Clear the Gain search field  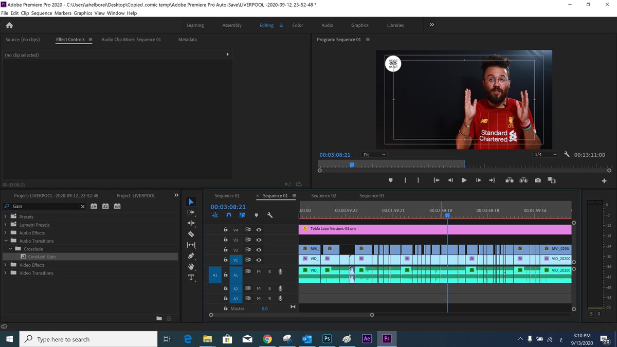click(x=83, y=206)
